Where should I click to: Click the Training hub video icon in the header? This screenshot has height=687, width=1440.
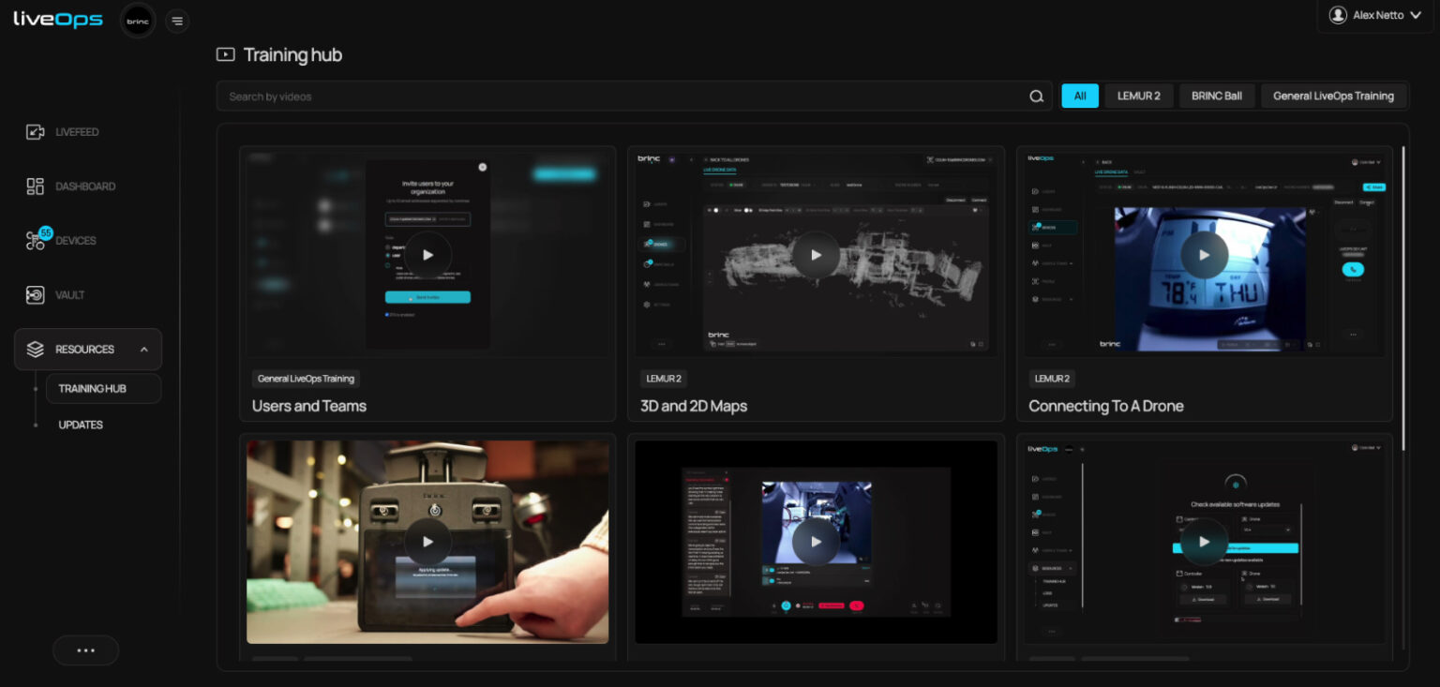pyautogui.click(x=224, y=54)
